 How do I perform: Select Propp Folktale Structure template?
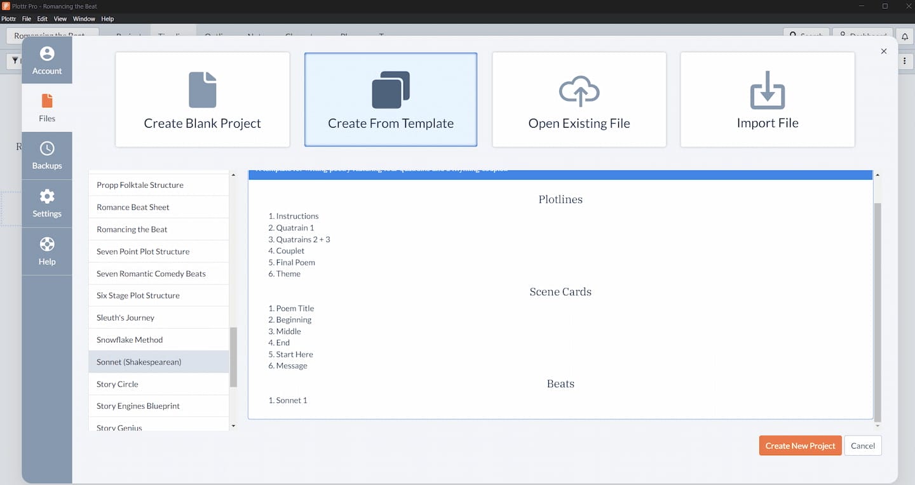point(159,185)
